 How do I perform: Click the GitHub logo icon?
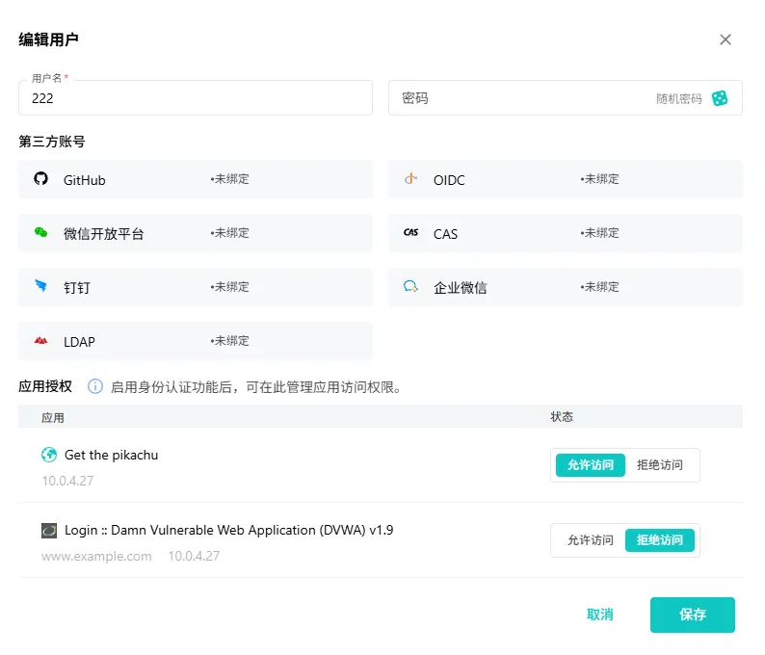(x=41, y=179)
